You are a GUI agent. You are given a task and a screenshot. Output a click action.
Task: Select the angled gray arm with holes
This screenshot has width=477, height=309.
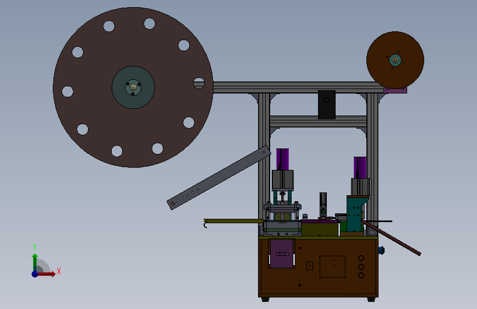219,178
